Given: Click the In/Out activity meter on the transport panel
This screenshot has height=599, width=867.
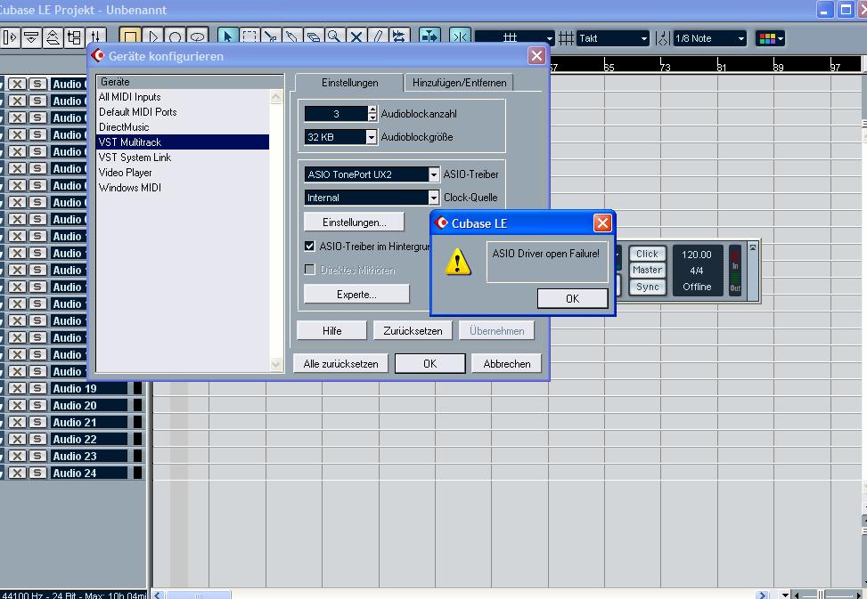Looking at the screenshot, I should tap(735, 271).
